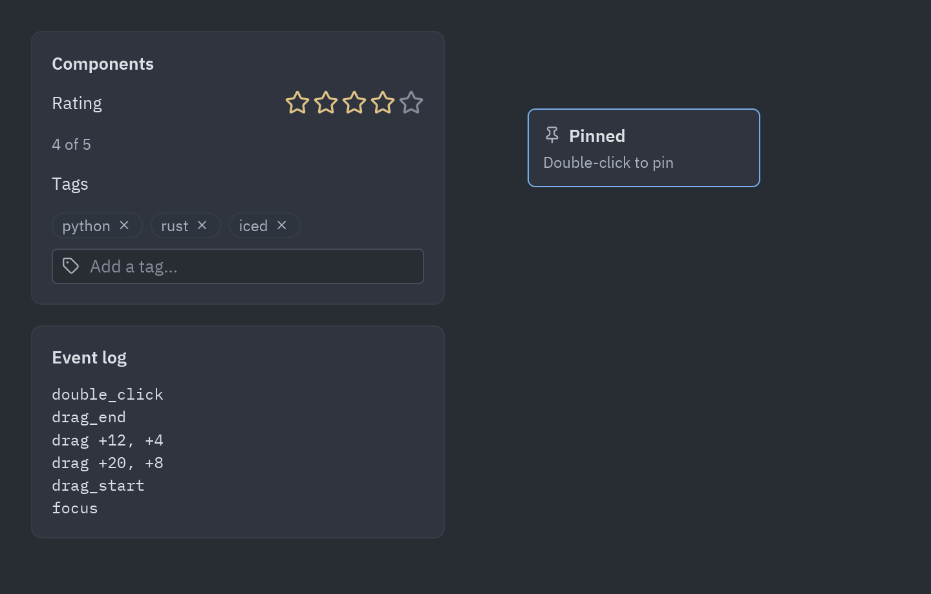Click the Double-click to pin text
Image resolution: width=931 pixels, height=594 pixels.
click(x=608, y=163)
